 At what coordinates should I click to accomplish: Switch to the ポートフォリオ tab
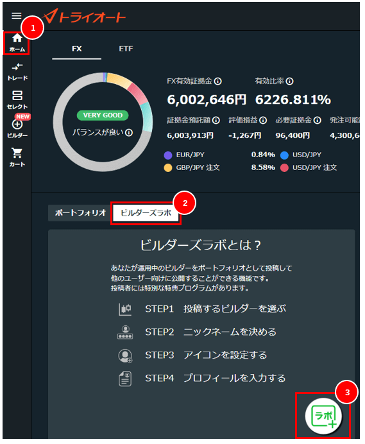tap(80, 212)
